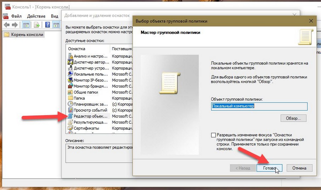Click the Консоль1 app icon in title bar

7,7
